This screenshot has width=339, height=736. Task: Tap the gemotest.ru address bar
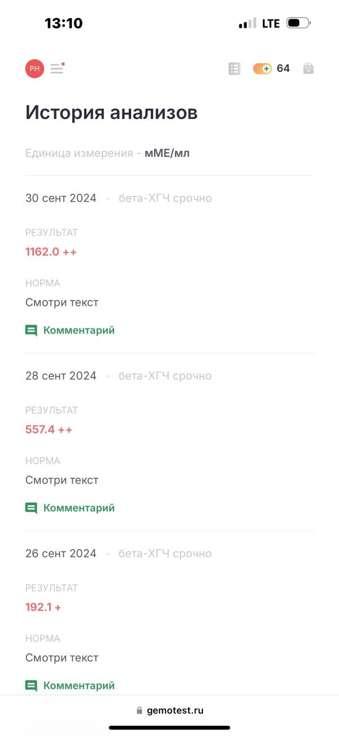coord(169,711)
